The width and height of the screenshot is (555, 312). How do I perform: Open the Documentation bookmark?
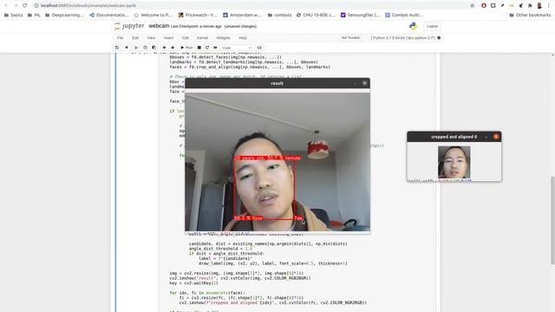[x=109, y=15]
